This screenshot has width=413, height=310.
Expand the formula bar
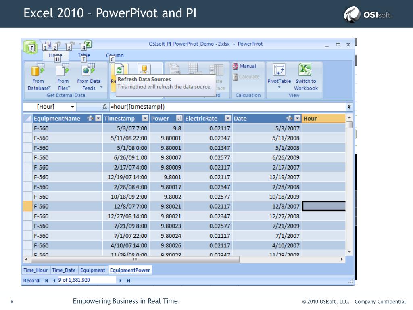(x=349, y=107)
